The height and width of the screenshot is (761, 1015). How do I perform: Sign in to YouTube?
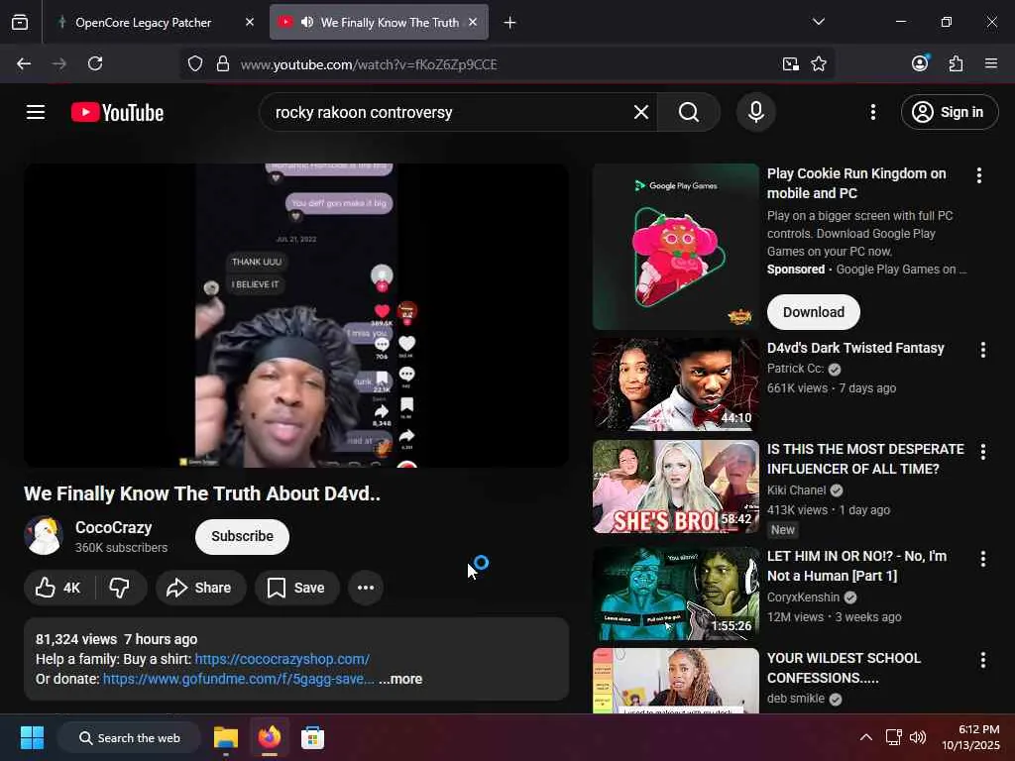point(949,113)
